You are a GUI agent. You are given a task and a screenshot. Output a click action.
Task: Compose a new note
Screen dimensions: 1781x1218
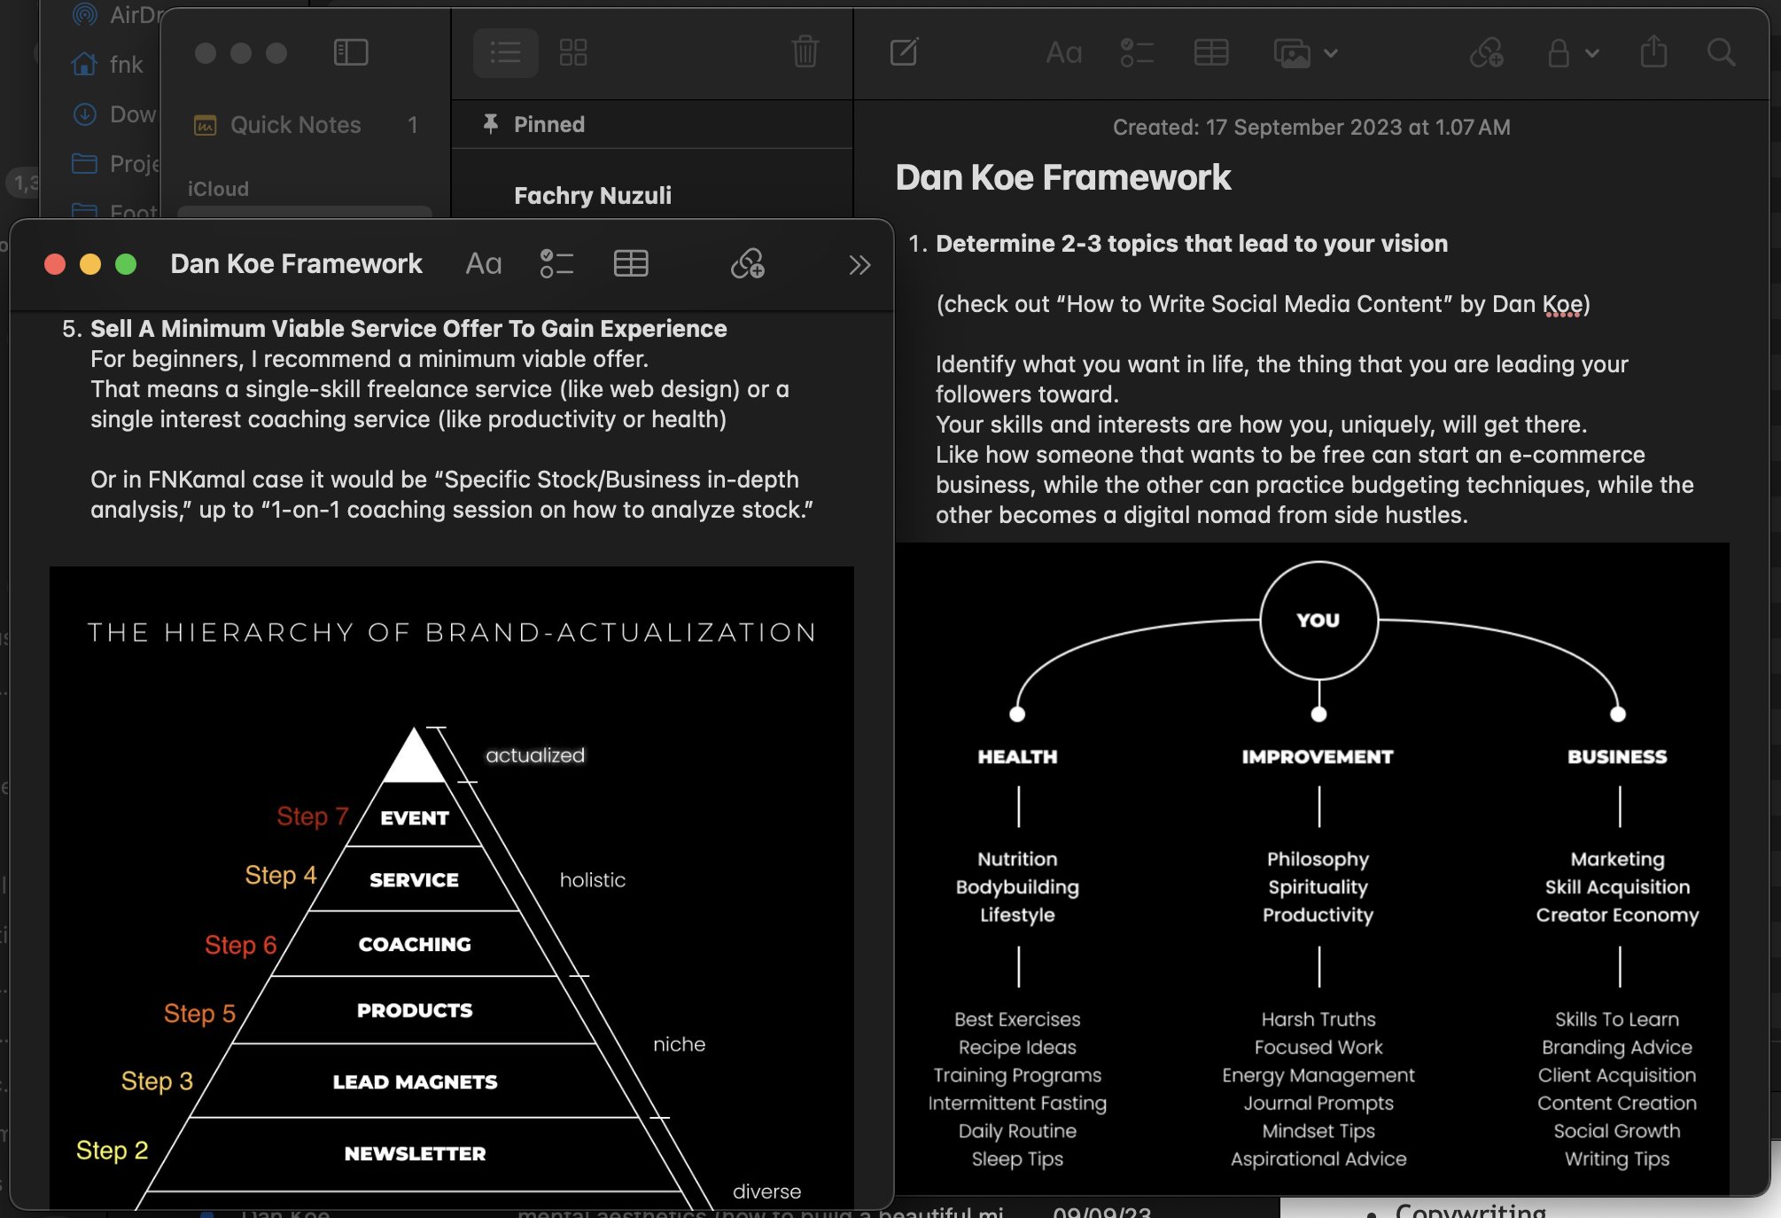(x=904, y=52)
